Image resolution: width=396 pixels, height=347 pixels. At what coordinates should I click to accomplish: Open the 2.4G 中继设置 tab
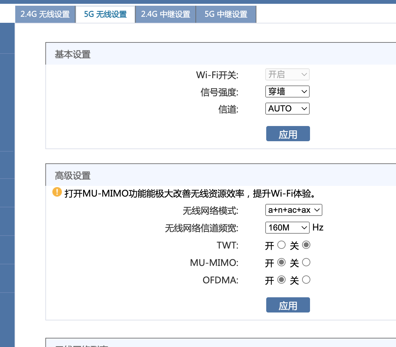click(x=166, y=14)
